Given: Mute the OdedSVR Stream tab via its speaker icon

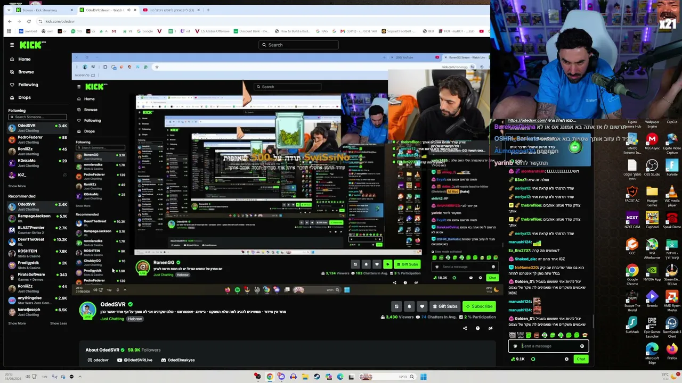Looking at the screenshot, I should click(128, 10).
